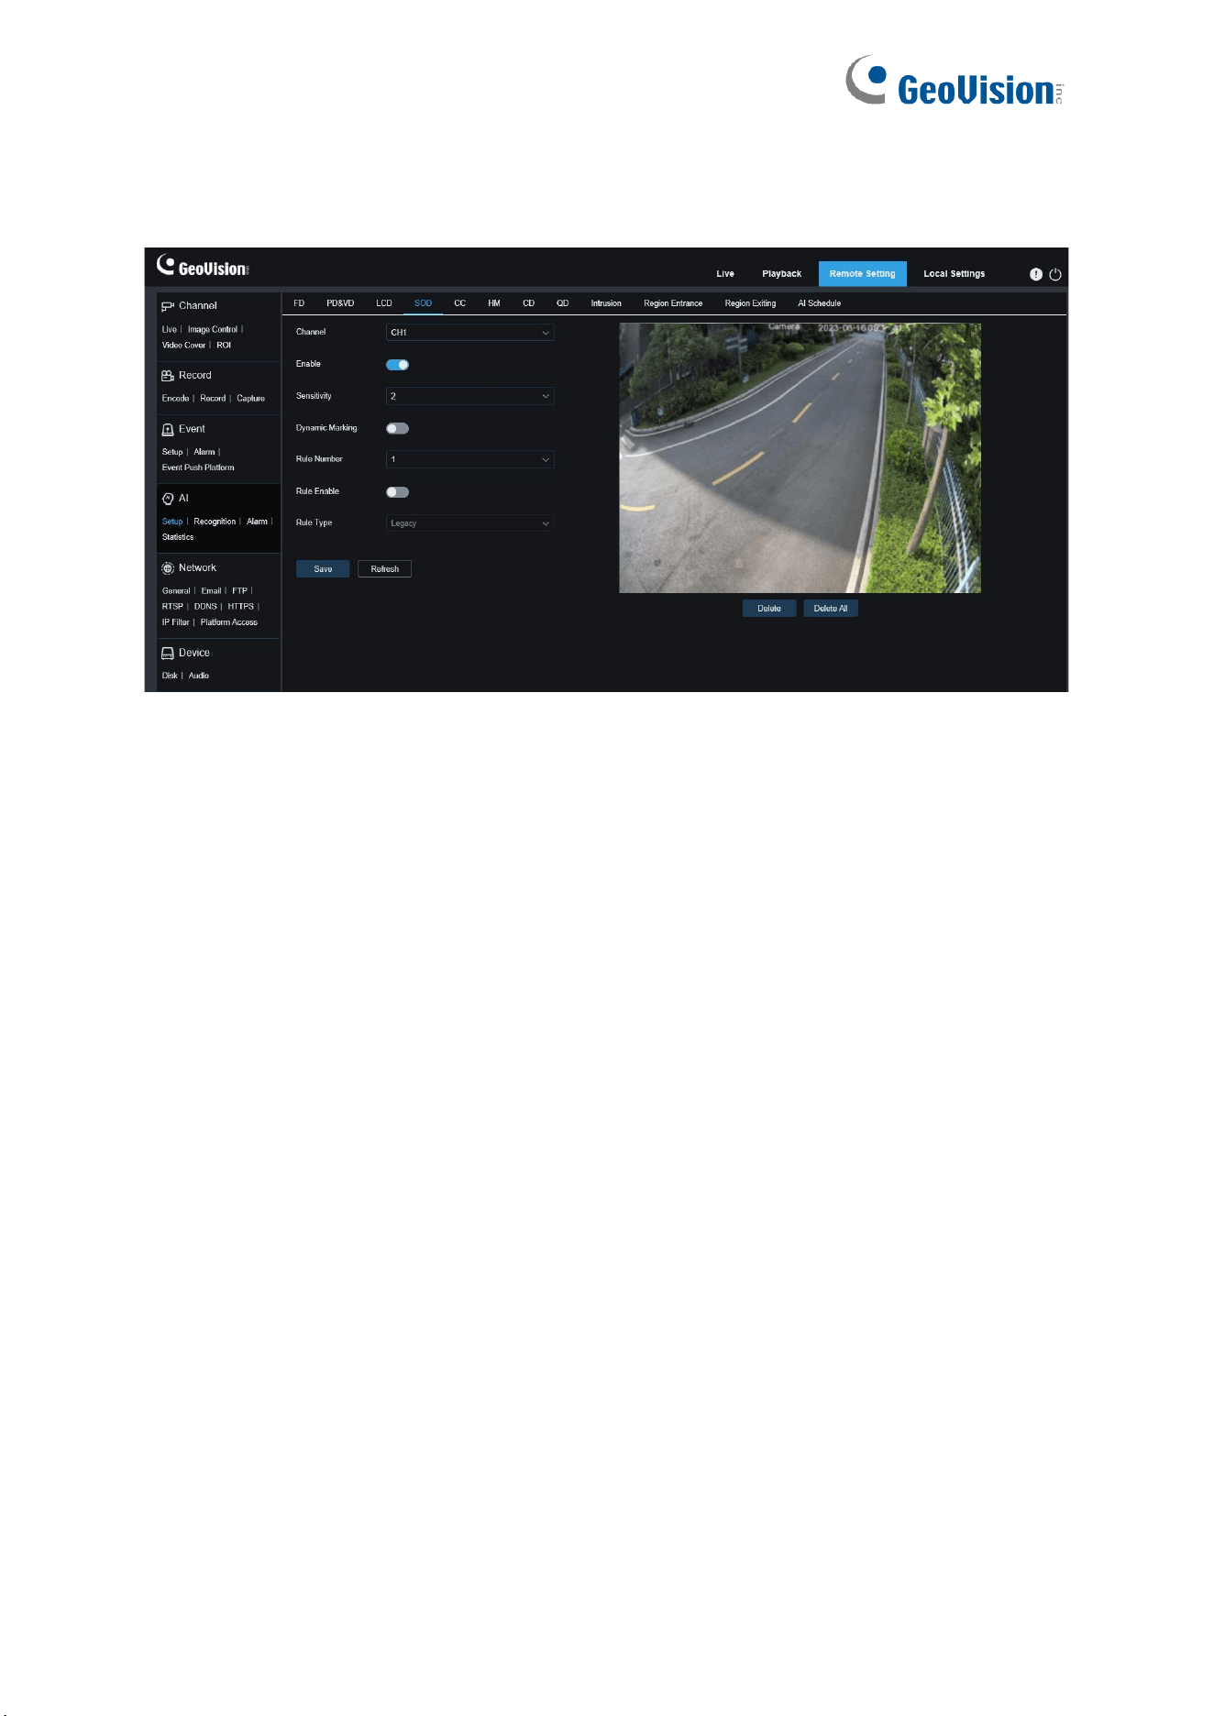Image resolution: width=1214 pixels, height=1716 pixels.
Task: Open FTP under Network
Action: coord(239,591)
